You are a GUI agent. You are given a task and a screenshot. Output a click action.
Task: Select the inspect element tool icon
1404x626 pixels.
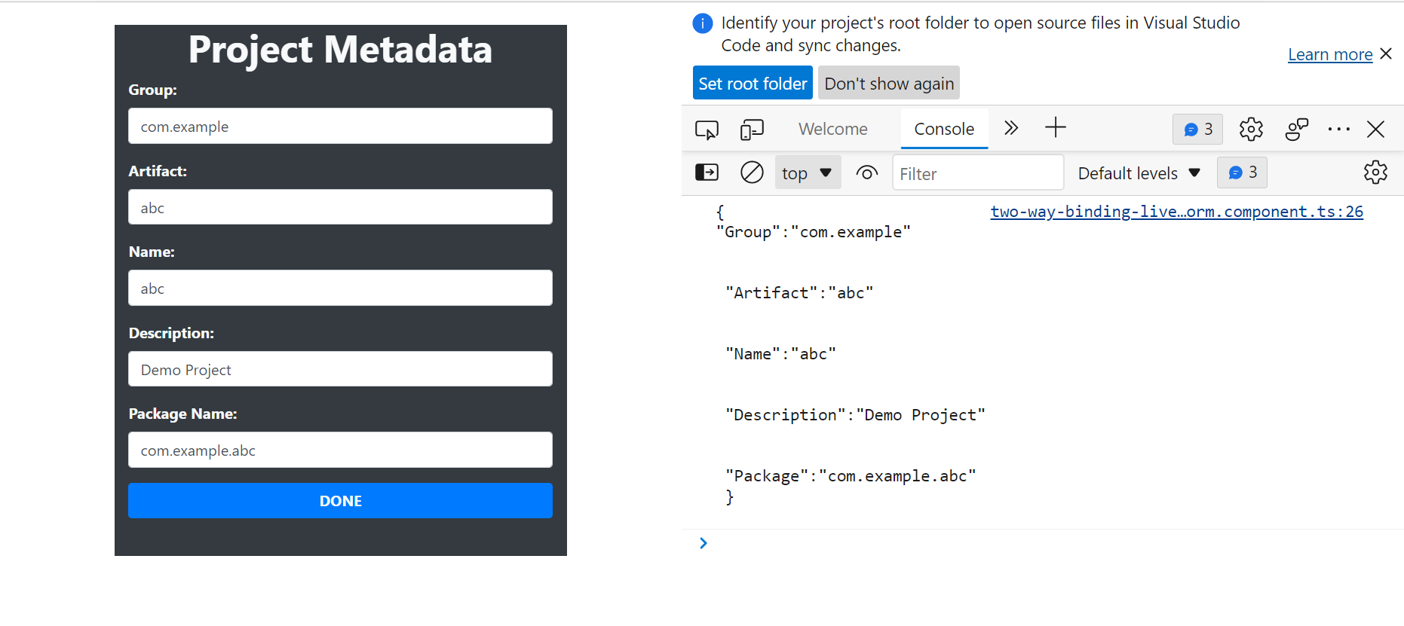[x=707, y=130]
